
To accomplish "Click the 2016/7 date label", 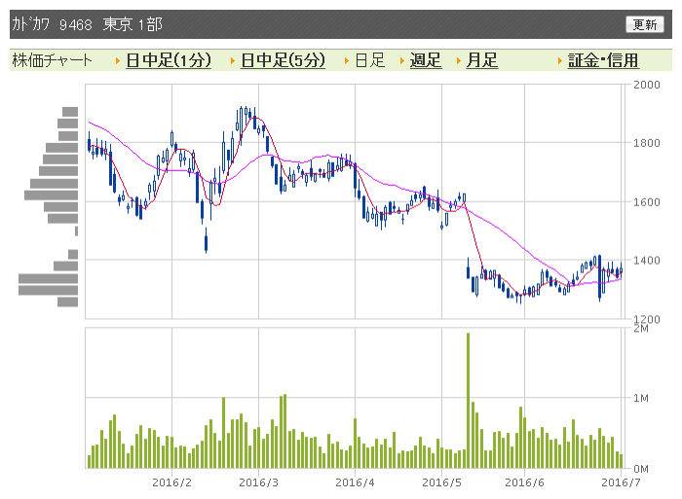I will tap(621, 482).
